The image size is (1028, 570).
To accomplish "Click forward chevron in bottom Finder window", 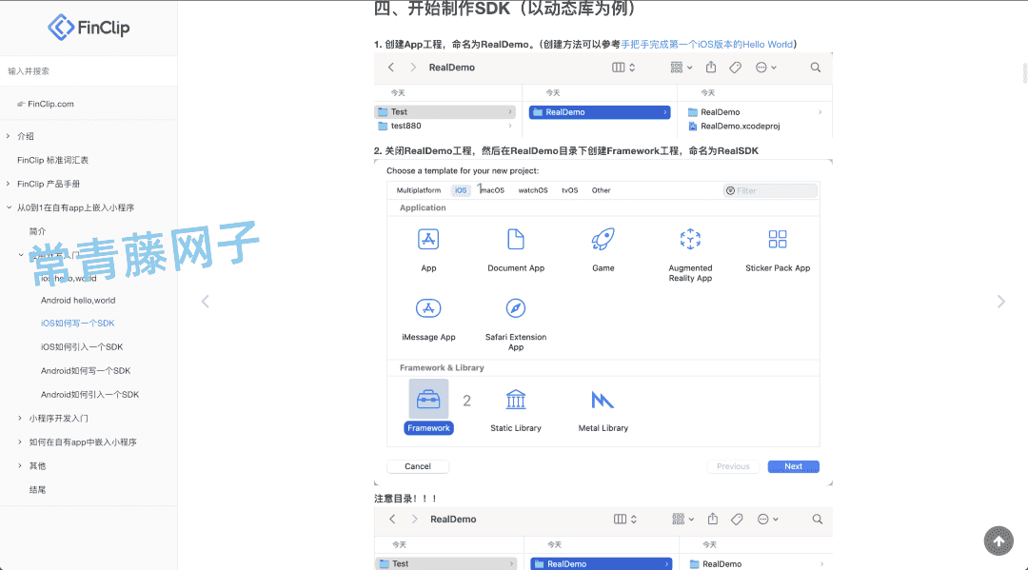I will click(414, 519).
